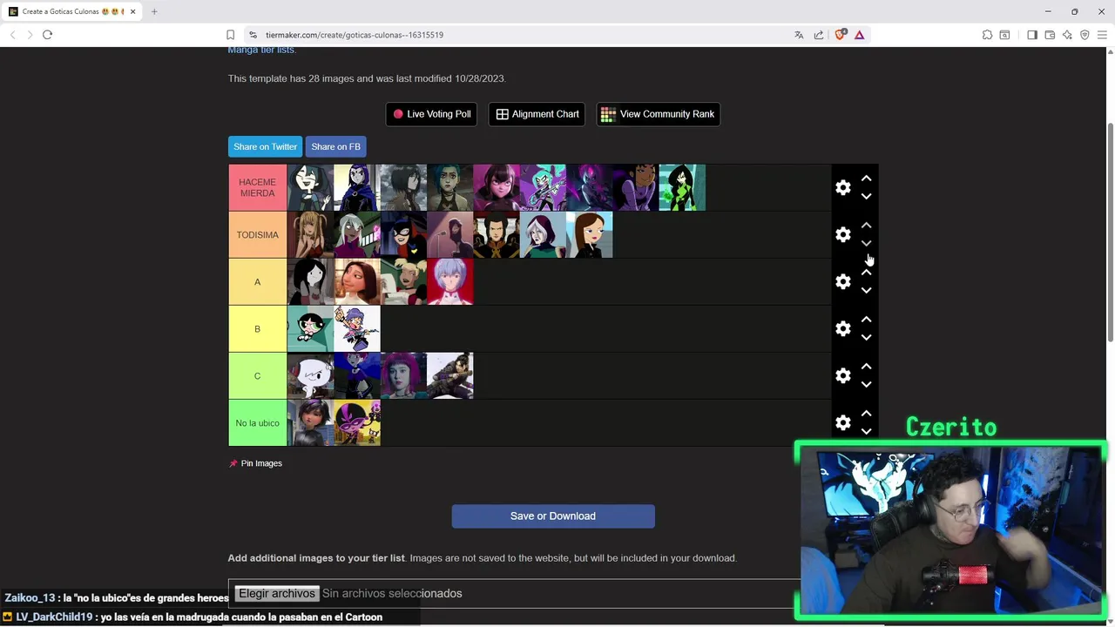
Task: Select the B tier label
Action: coord(257,328)
